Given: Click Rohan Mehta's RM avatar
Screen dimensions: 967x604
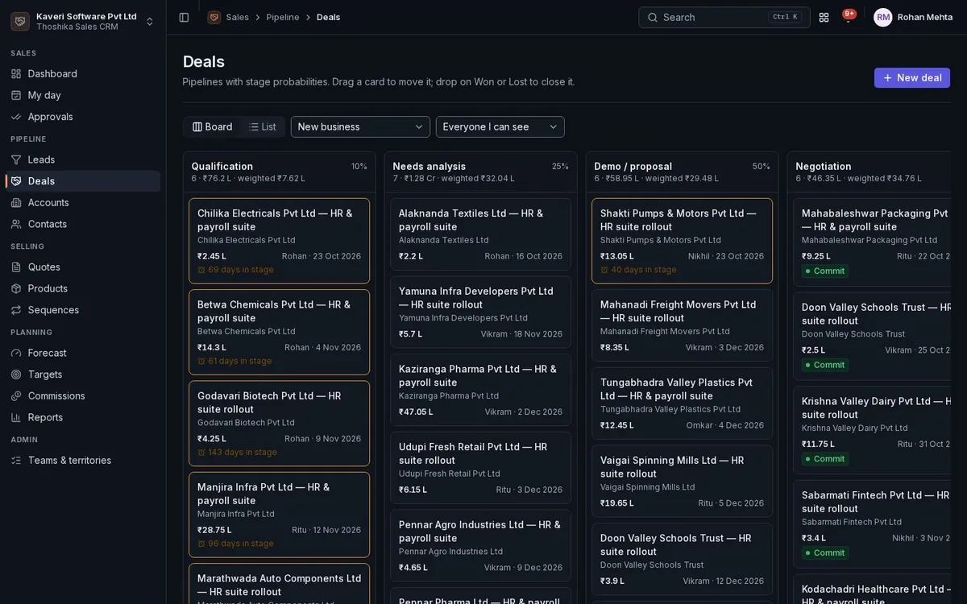Looking at the screenshot, I should (883, 17).
